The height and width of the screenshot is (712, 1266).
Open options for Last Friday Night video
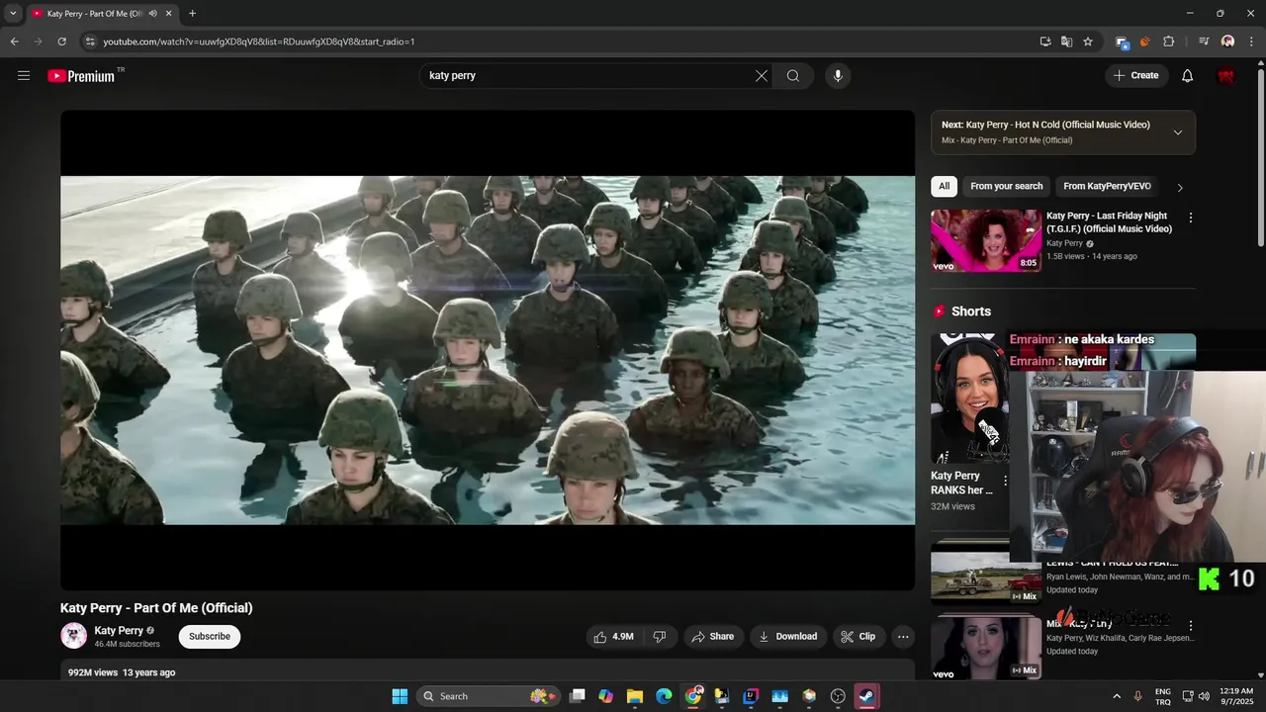(x=1191, y=218)
